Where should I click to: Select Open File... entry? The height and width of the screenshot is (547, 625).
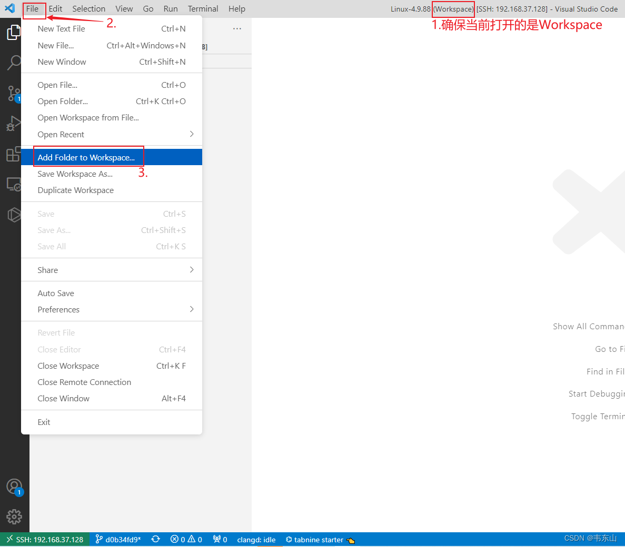tap(112, 85)
